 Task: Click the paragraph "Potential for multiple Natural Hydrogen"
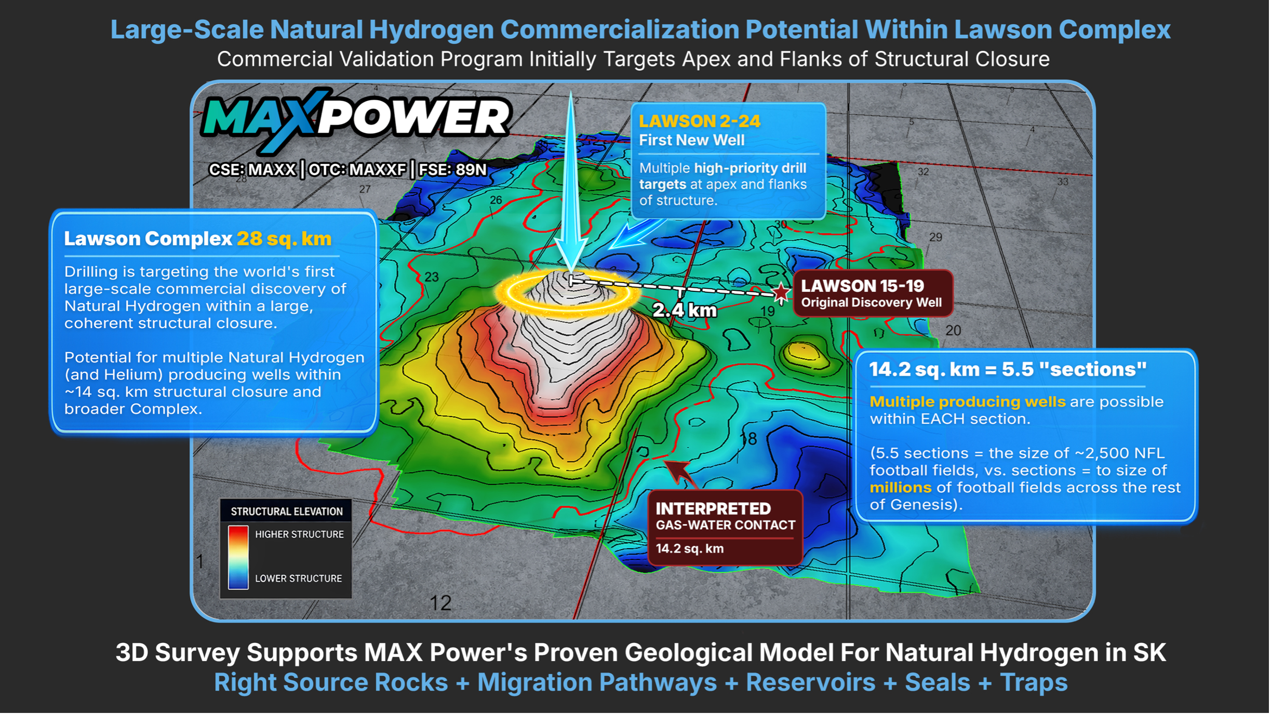tap(215, 384)
